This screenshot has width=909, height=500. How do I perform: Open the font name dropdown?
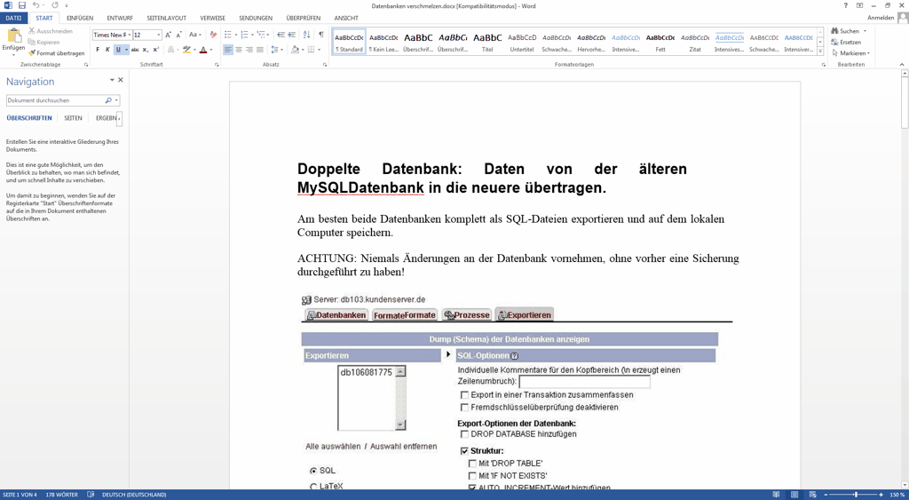[128, 36]
